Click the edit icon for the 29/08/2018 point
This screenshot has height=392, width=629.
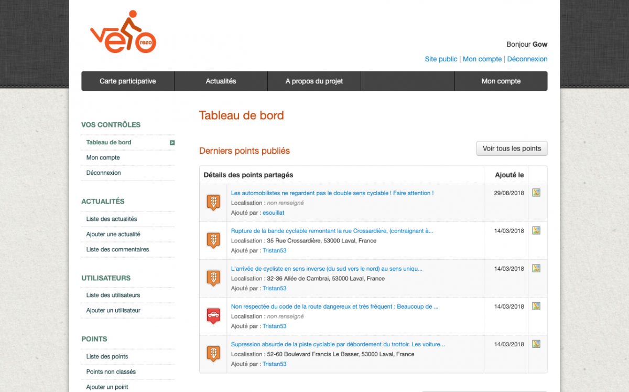(x=536, y=193)
